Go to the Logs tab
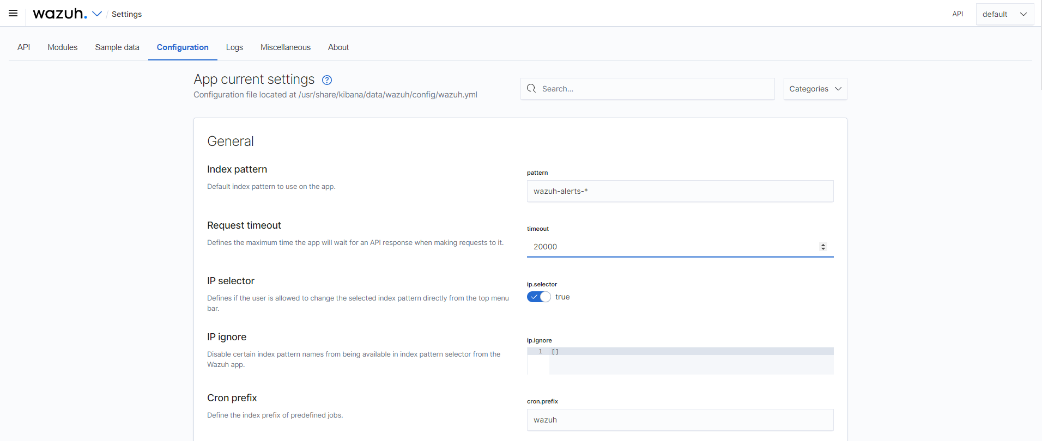The width and height of the screenshot is (1042, 441). 234,47
